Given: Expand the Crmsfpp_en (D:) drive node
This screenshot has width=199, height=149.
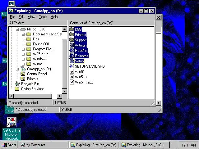Looking at the screenshot, I should coord(17,69).
